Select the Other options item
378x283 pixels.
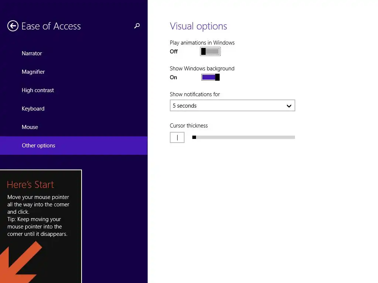point(74,145)
